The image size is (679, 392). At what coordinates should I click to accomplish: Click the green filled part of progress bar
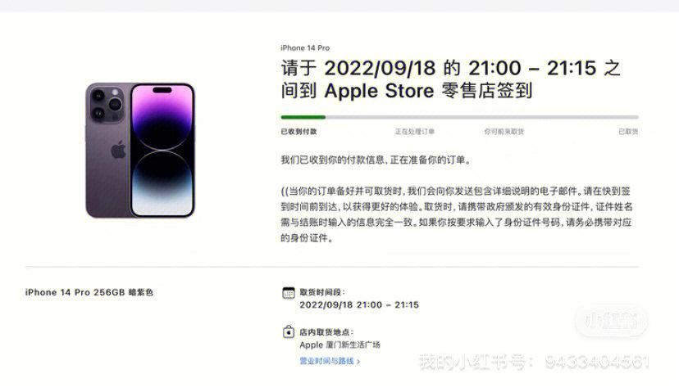coord(303,117)
